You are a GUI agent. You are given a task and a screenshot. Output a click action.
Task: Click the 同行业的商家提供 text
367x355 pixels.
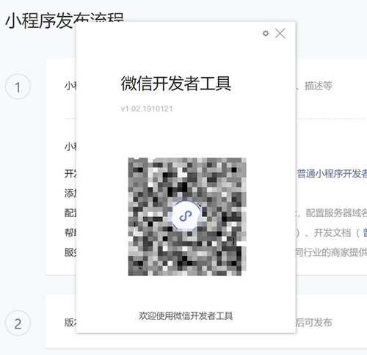(x=331, y=252)
